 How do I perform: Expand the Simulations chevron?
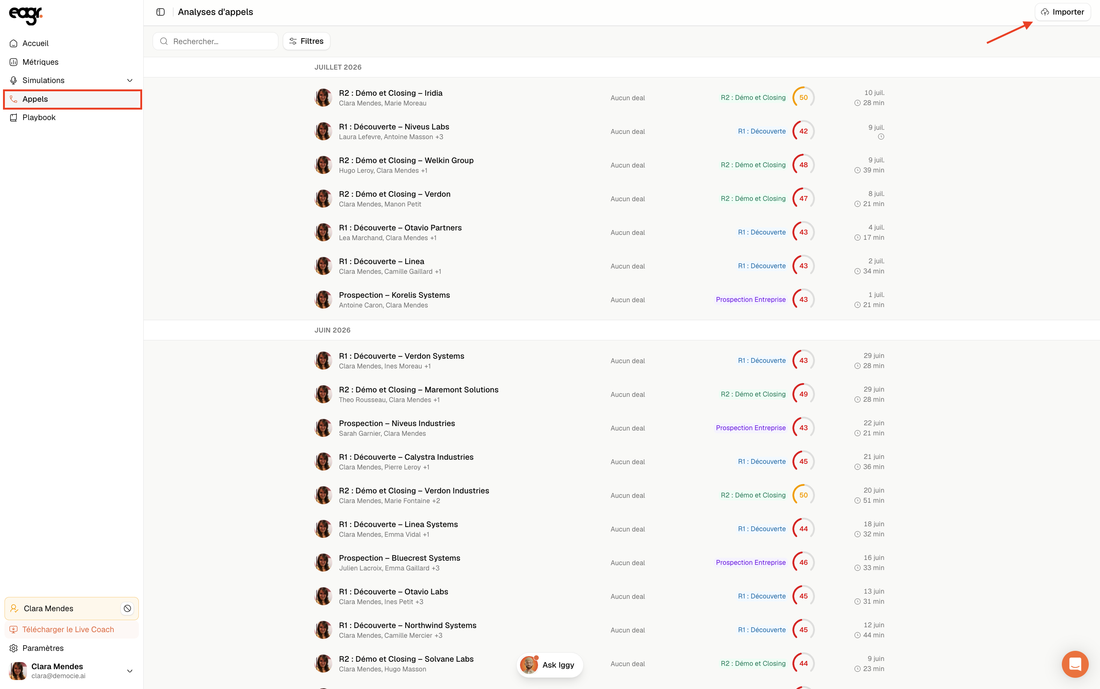pyautogui.click(x=130, y=80)
